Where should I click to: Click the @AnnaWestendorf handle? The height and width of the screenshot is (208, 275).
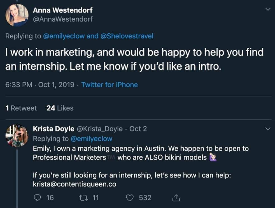coord(63,19)
